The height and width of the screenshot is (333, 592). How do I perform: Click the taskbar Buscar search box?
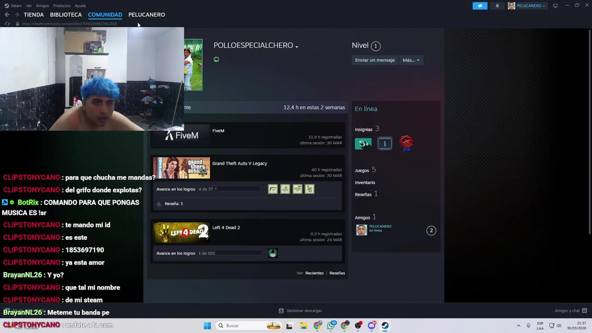(249, 326)
